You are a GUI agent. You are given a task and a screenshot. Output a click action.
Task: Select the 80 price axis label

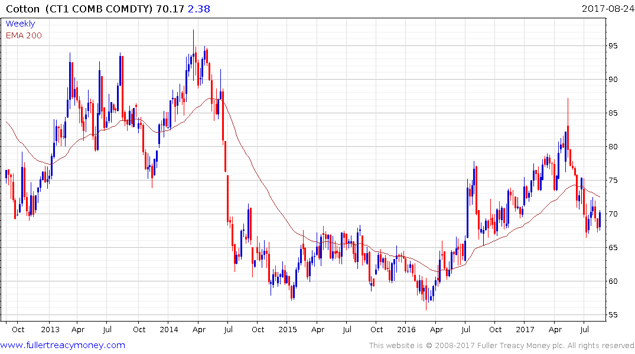point(613,146)
